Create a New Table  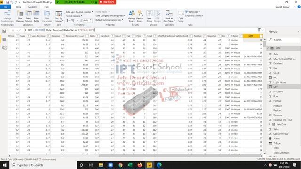[36, 16]
